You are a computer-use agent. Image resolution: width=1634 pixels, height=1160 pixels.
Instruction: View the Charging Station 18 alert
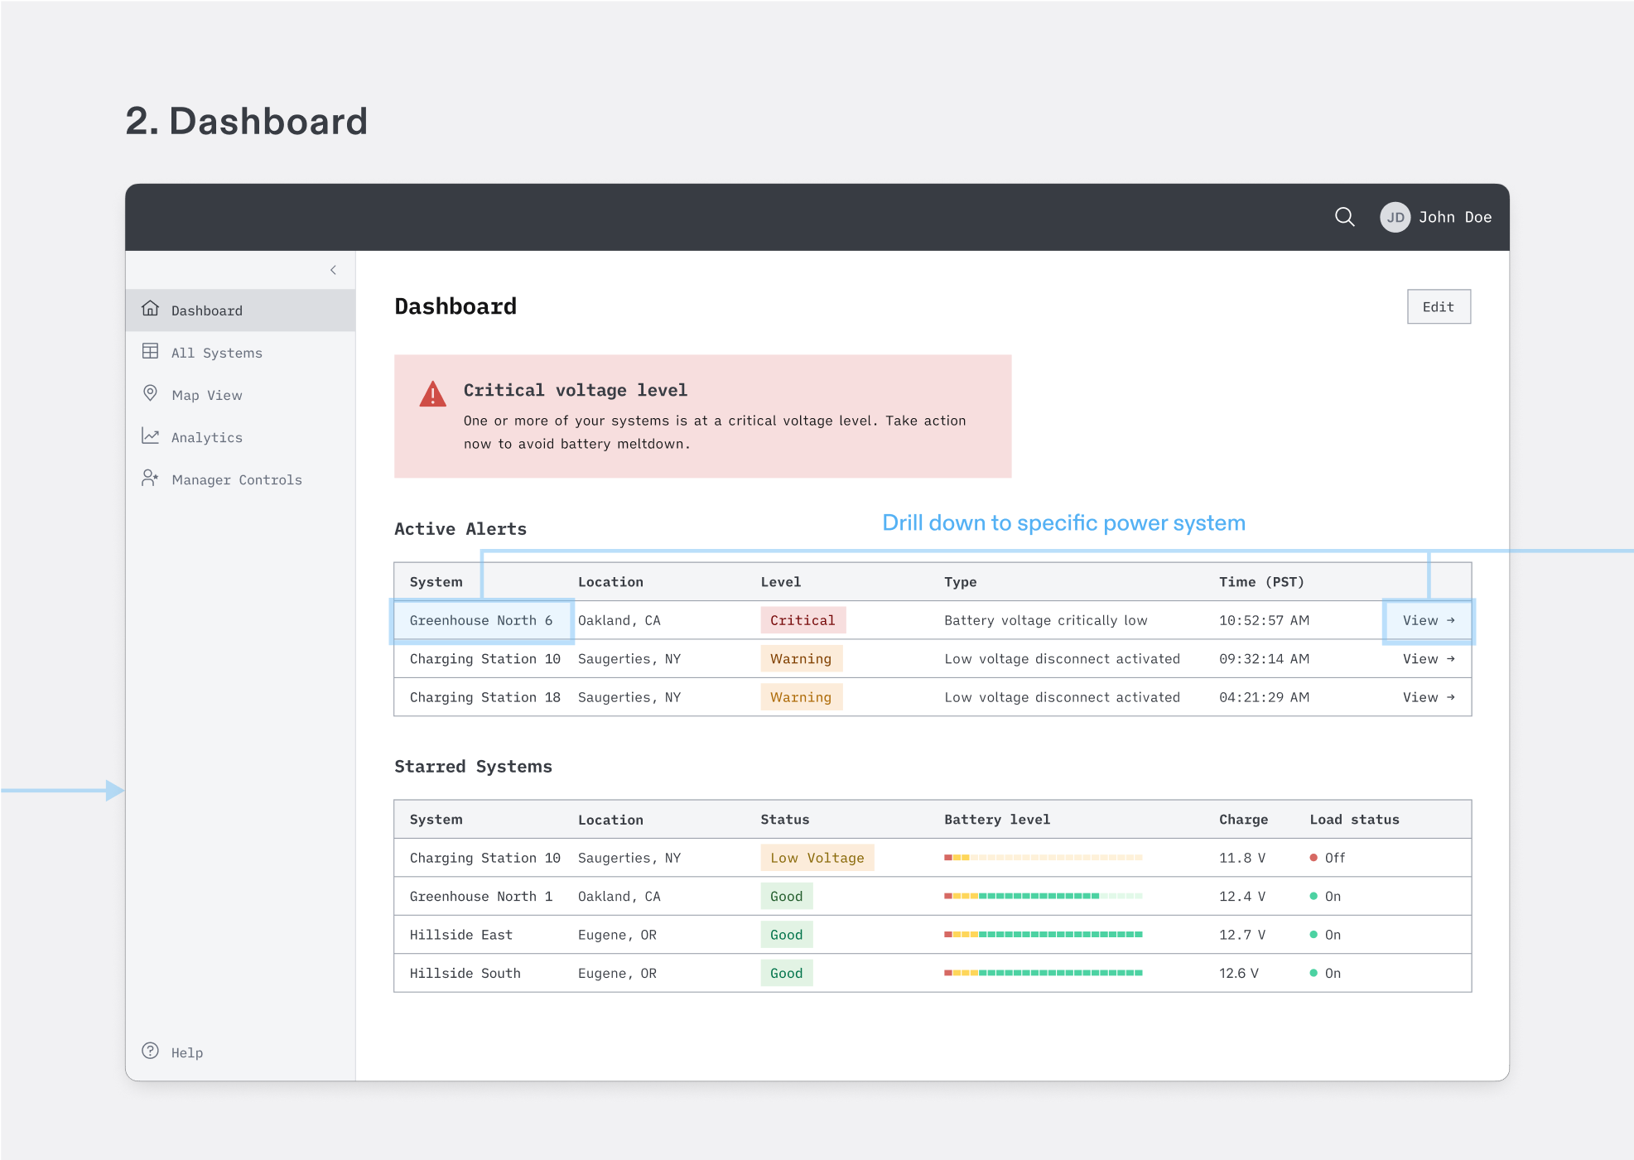pos(1428,697)
